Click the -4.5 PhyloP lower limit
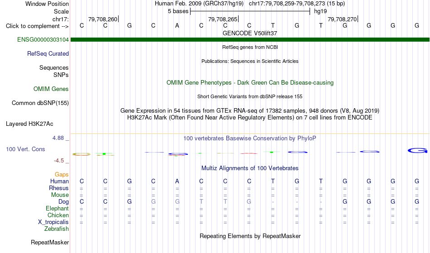Image resolution: width=430 pixels, height=253 pixels. tap(59, 161)
